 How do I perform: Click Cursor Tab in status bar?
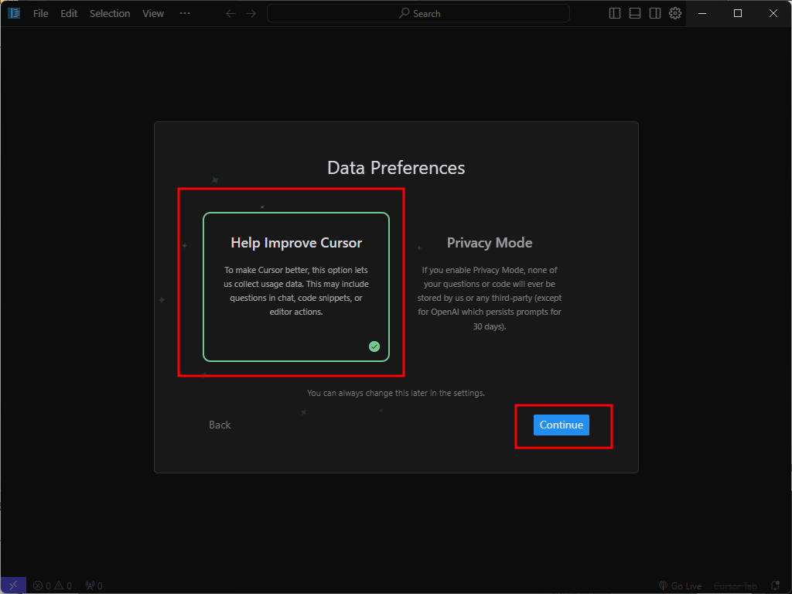pos(736,586)
